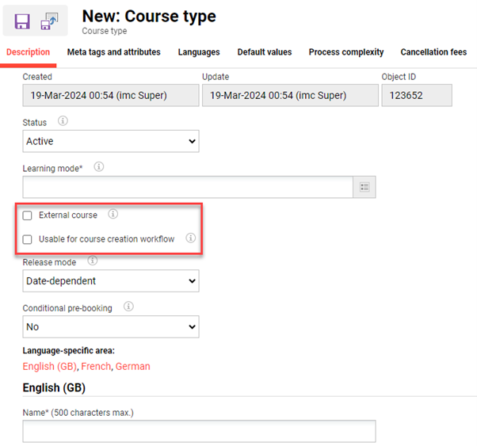Open the Conditional pre-booking dropdown
This screenshot has width=477, height=446.
click(x=111, y=326)
